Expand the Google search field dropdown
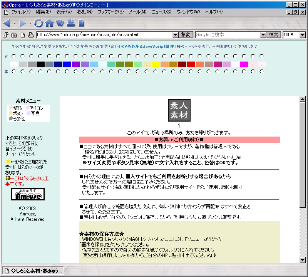Image resolution: width=308 pixels, height=277 pixels. pyautogui.click(x=263, y=35)
